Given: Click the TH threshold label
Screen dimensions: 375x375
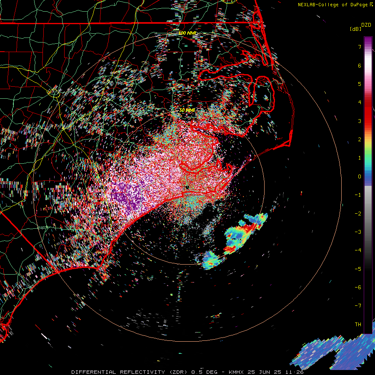Looking at the screenshot, I should click(358, 325).
